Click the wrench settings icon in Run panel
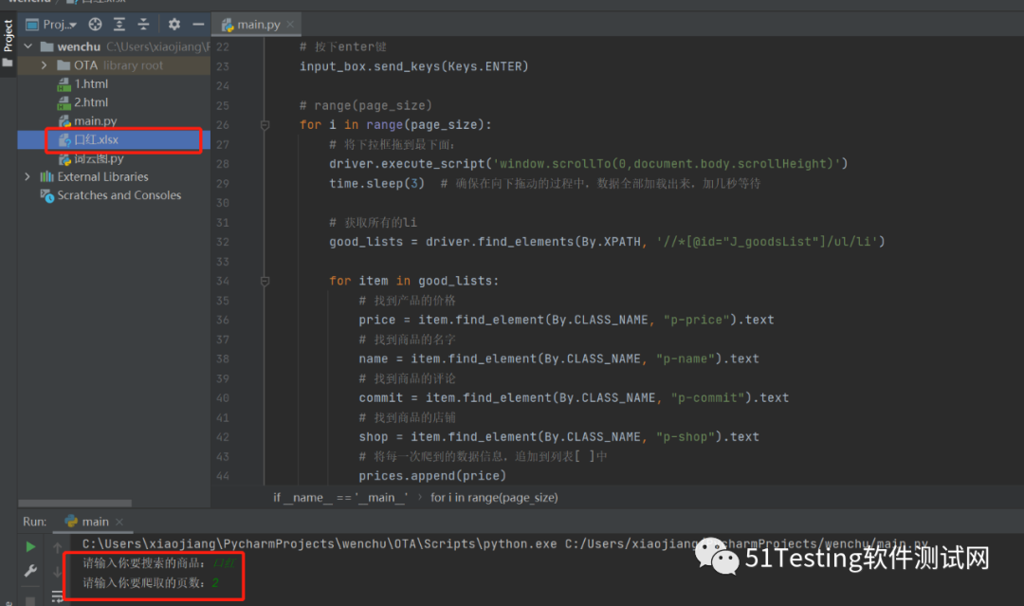1024x606 pixels. tap(30, 572)
